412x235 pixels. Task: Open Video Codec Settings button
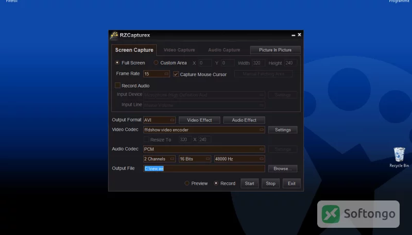click(283, 130)
